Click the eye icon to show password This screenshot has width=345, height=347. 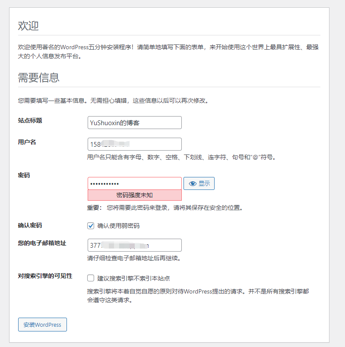pyautogui.click(x=193, y=183)
